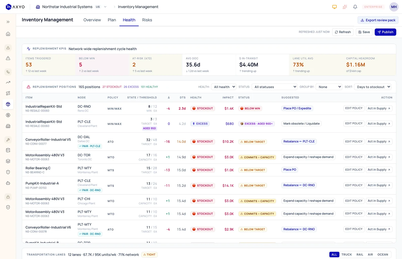402x259 pixels.
Task: Click the replenishment KPIs pulse icon
Action: [x=29, y=49]
